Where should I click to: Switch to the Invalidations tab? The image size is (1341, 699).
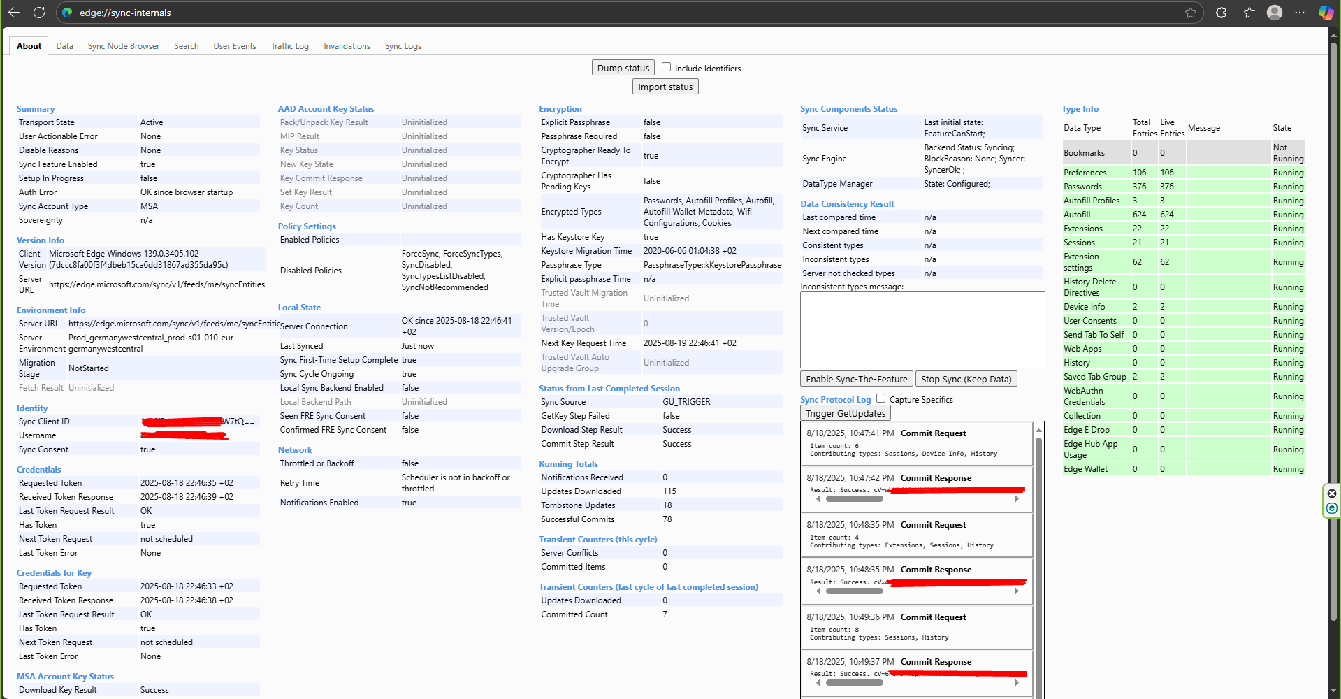347,46
